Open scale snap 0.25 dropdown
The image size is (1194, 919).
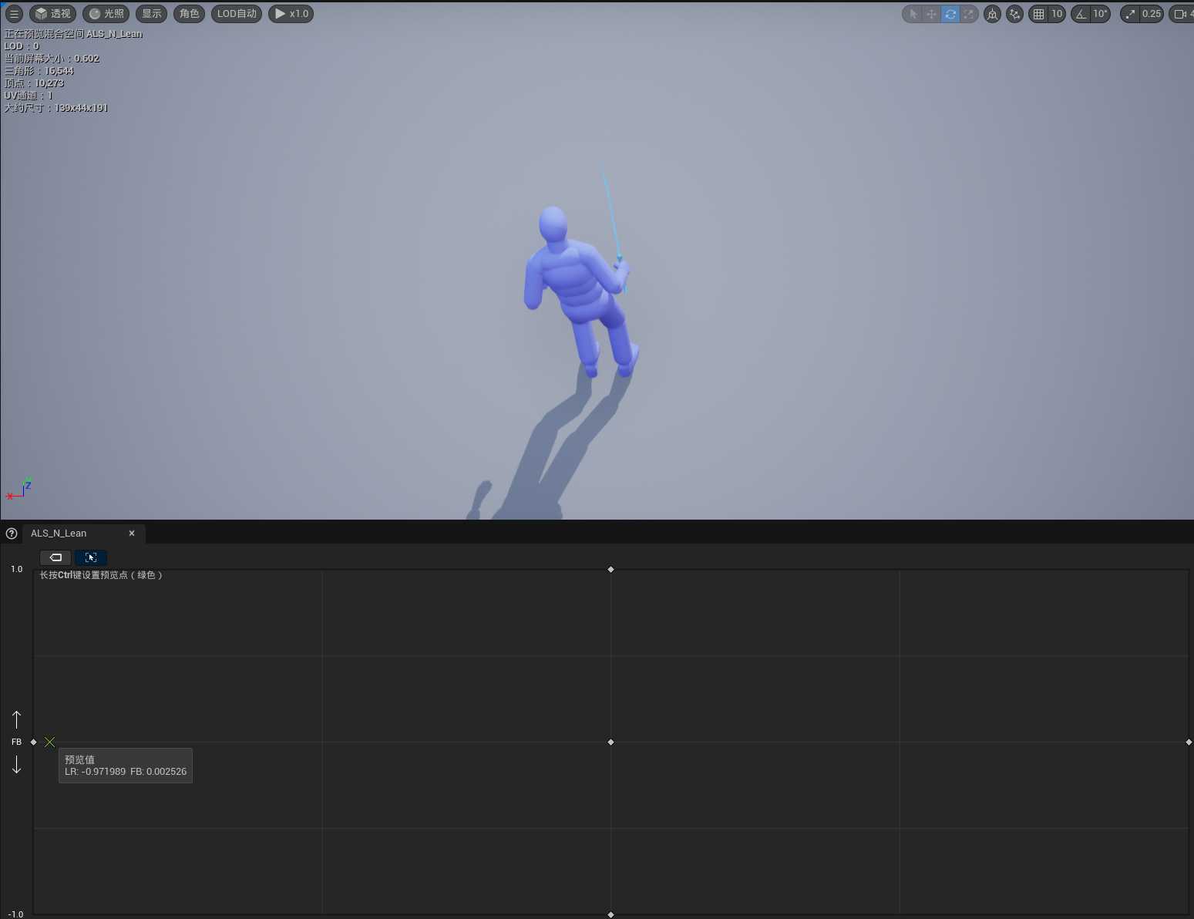[x=1152, y=14]
